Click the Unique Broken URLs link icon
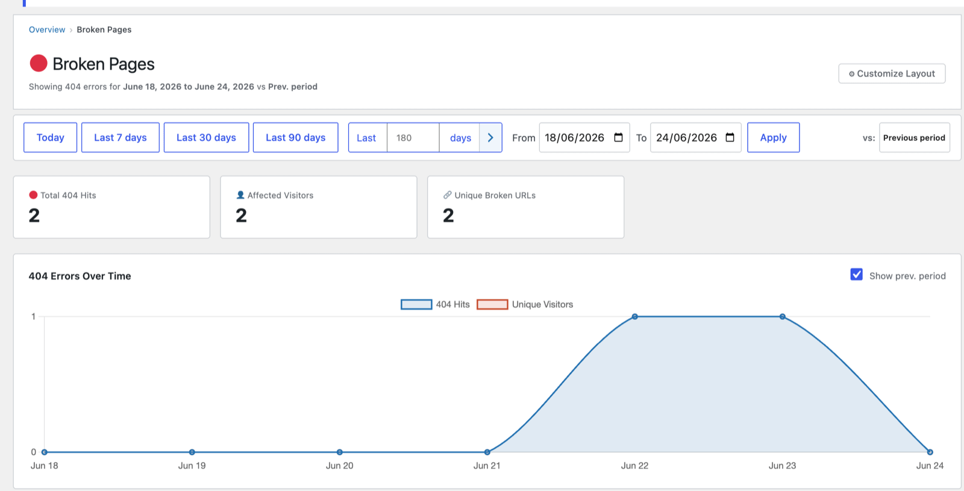The width and height of the screenshot is (964, 491). [448, 195]
